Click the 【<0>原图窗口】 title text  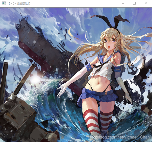point(20,4)
